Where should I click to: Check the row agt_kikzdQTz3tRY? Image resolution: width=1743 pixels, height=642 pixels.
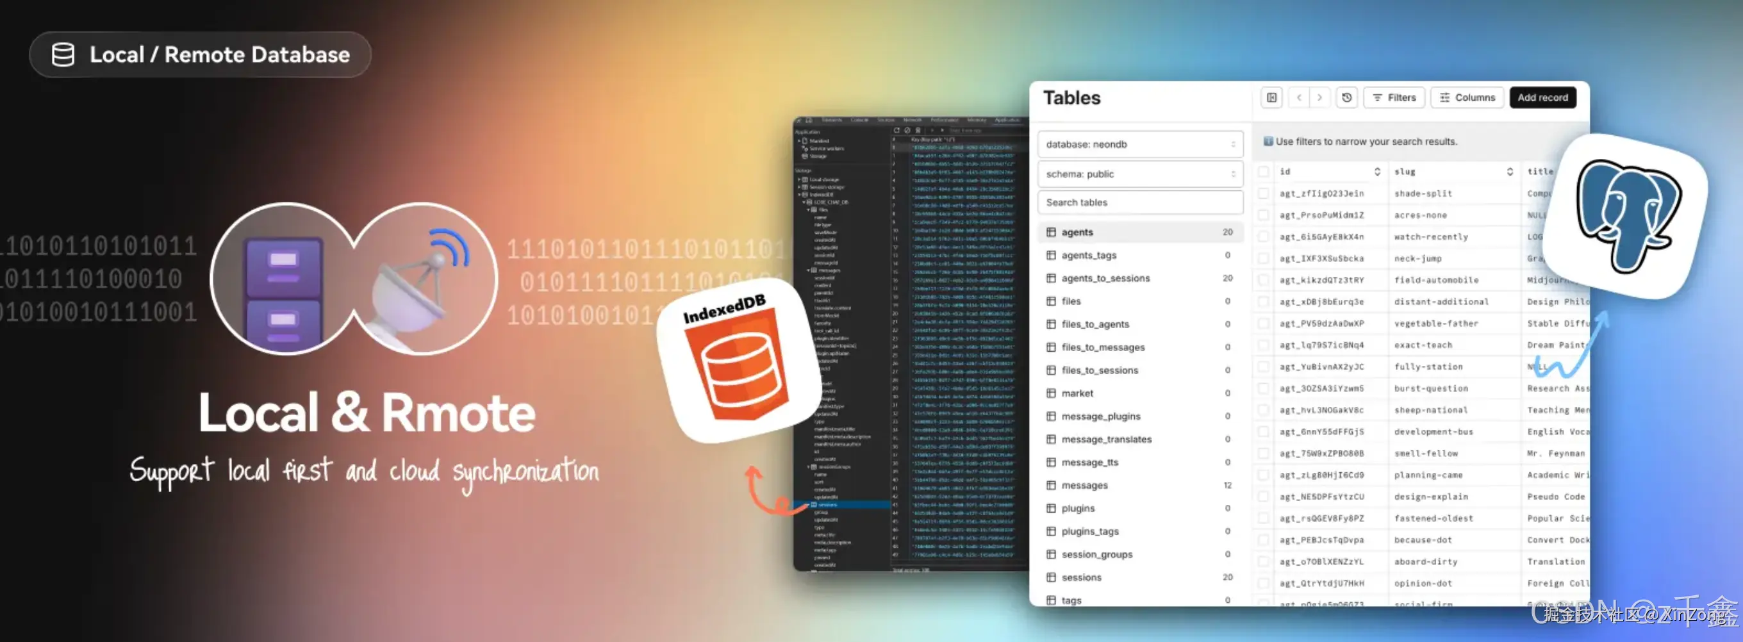pyautogui.click(x=1262, y=280)
